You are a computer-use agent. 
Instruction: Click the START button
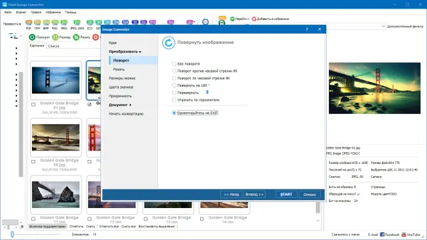click(286, 194)
